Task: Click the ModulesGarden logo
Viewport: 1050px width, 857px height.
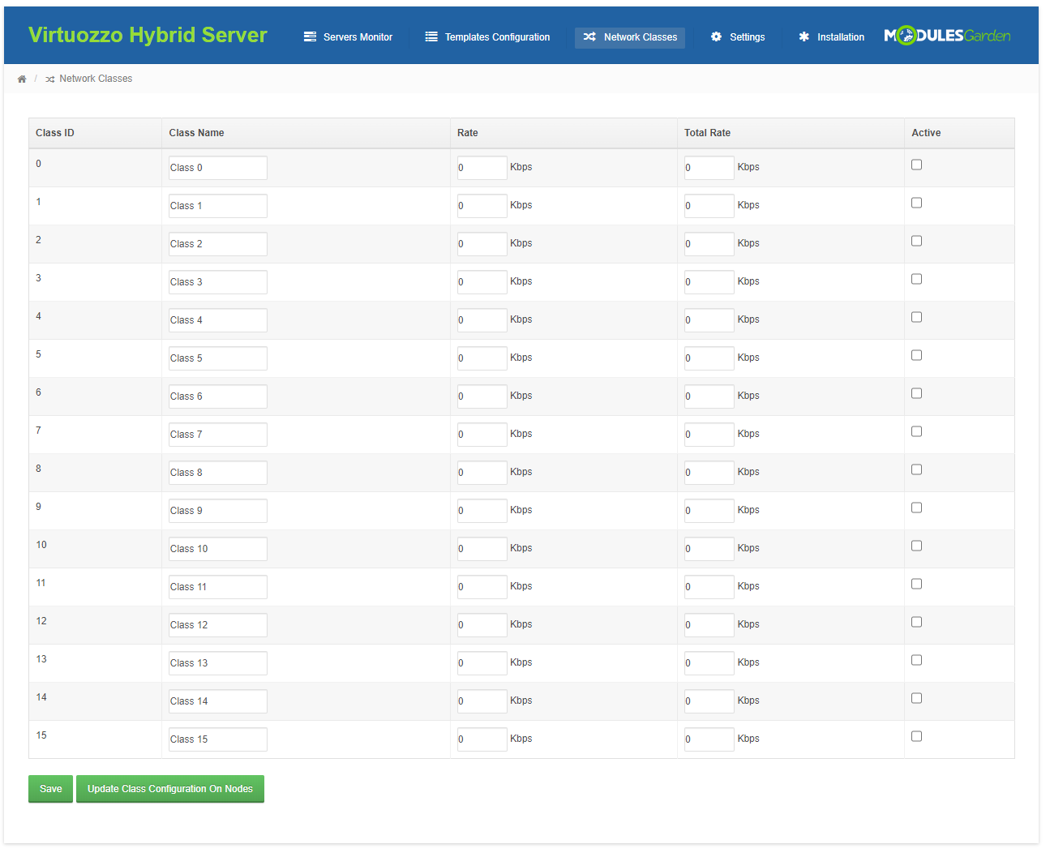Action: point(946,36)
